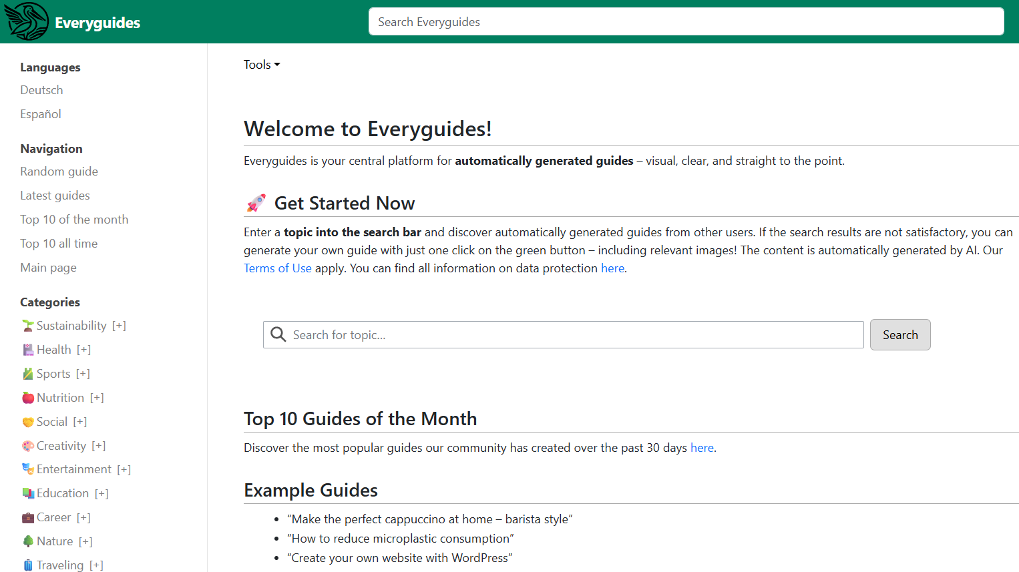1019x572 pixels.
Task: Switch language to Deutsch
Action: point(41,89)
